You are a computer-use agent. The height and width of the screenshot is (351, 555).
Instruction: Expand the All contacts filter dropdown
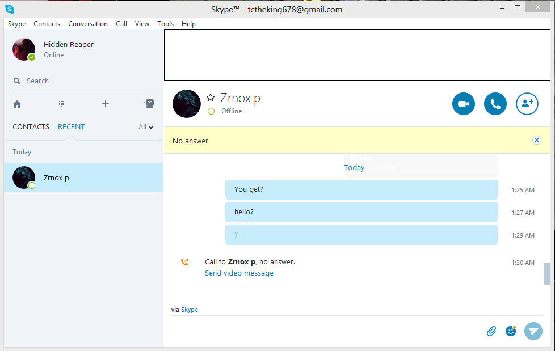click(146, 126)
